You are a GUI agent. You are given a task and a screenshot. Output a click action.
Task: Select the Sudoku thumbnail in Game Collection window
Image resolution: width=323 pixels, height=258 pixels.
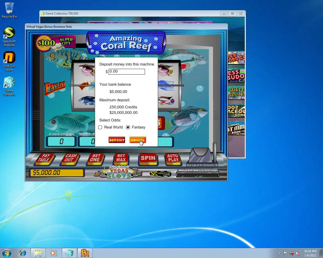(236, 76)
